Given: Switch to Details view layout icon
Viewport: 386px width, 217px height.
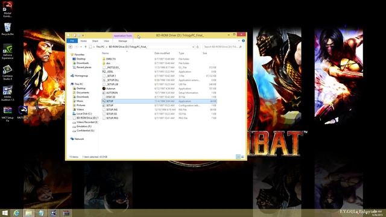Looking at the screenshot, I should tap(238, 157).
